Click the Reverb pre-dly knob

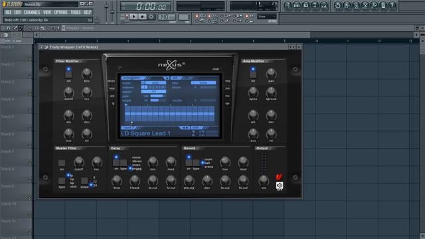point(189,181)
